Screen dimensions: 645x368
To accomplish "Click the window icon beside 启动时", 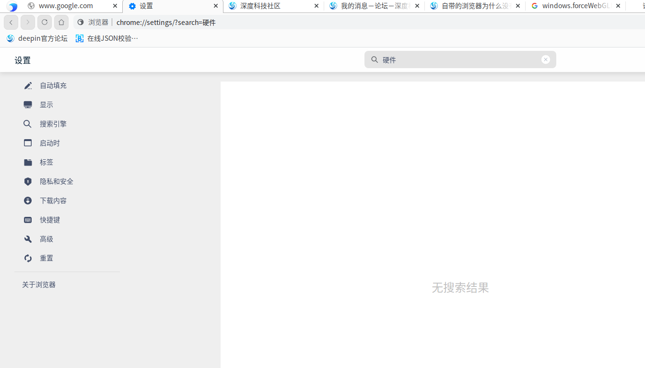I will tap(28, 143).
